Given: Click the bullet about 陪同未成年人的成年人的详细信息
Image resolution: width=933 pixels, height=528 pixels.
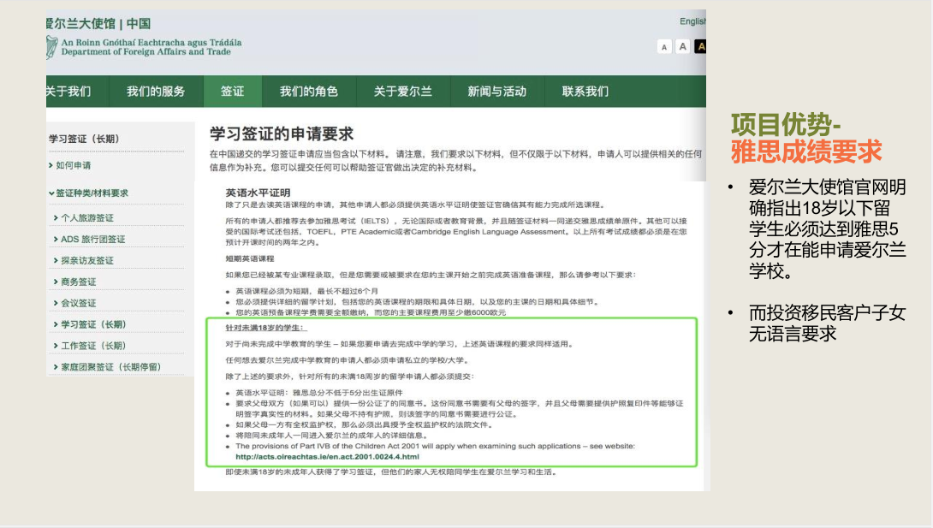Looking at the screenshot, I should (x=331, y=436).
